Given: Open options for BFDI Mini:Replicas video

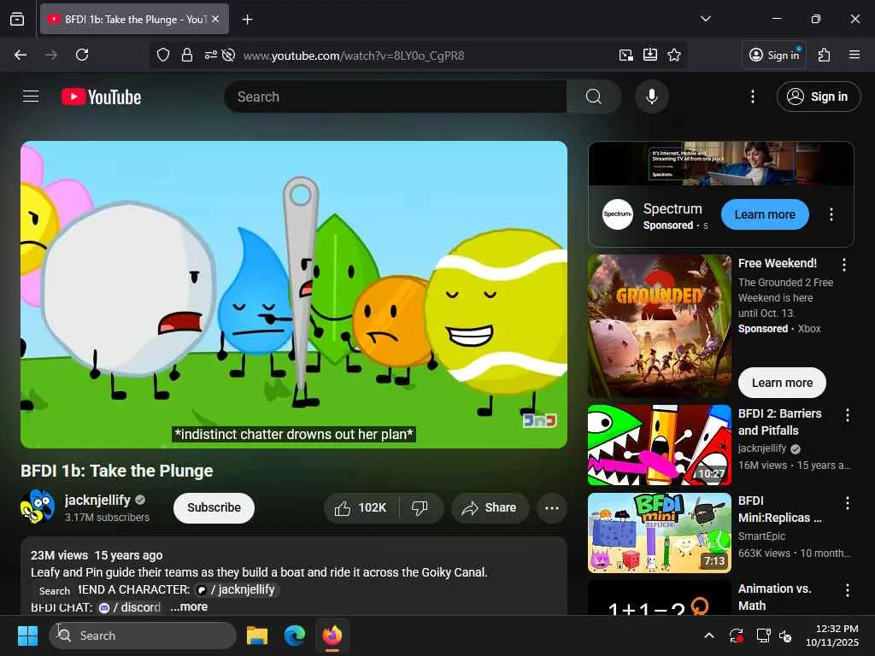Looking at the screenshot, I should 847,502.
